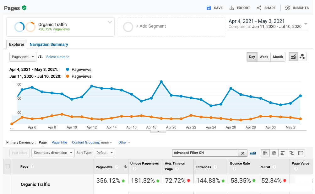The width and height of the screenshot is (315, 194).
Task: Select the pie chart table view
Action: point(274,153)
